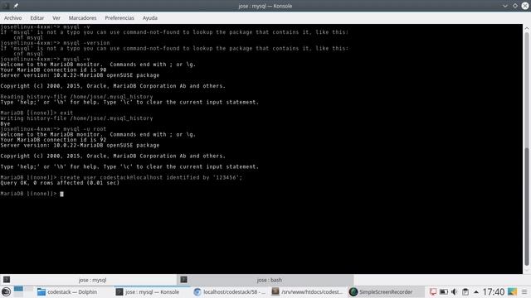Click the volume speaker tray icon
Viewport: 531px width, 298px height.
click(x=455, y=292)
